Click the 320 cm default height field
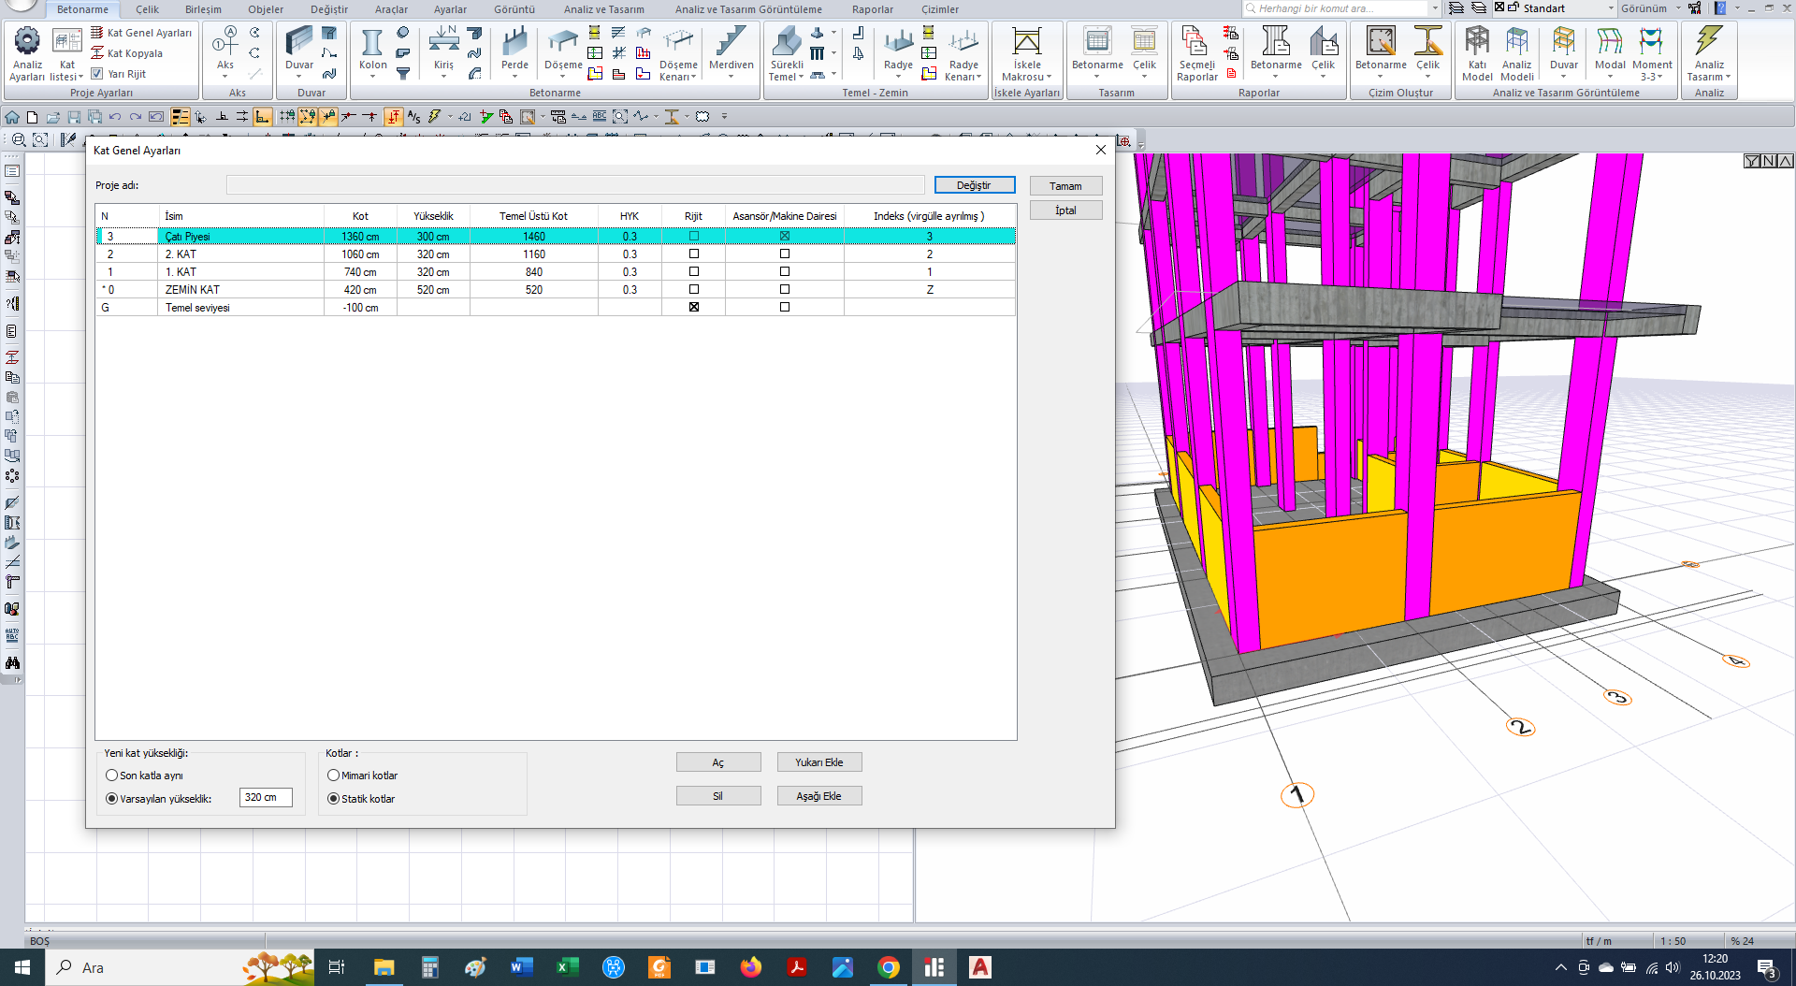This screenshot has width=1796, height=986. pos(266,797)
